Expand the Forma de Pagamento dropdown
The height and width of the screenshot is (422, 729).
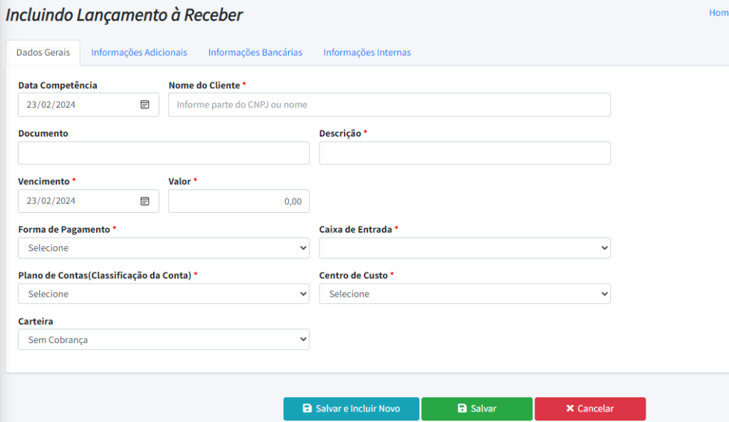(164, 248)
